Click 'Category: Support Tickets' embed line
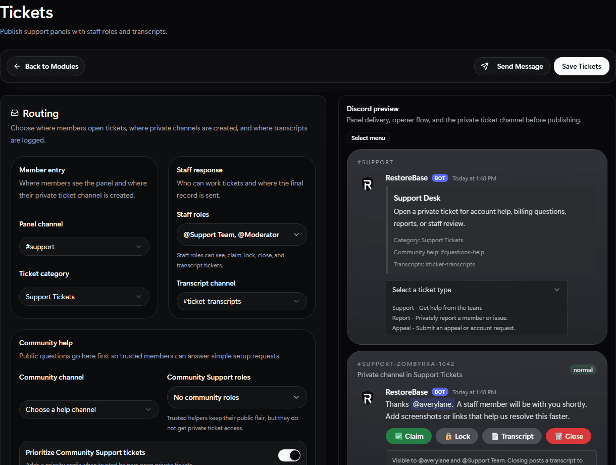The image size is (616, 465). pyautogui.click(x=428, y=240)
